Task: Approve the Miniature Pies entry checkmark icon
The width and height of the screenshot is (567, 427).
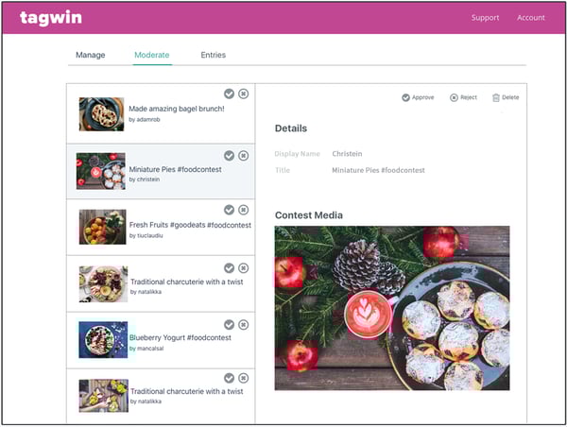Action: tap(229, 156)
